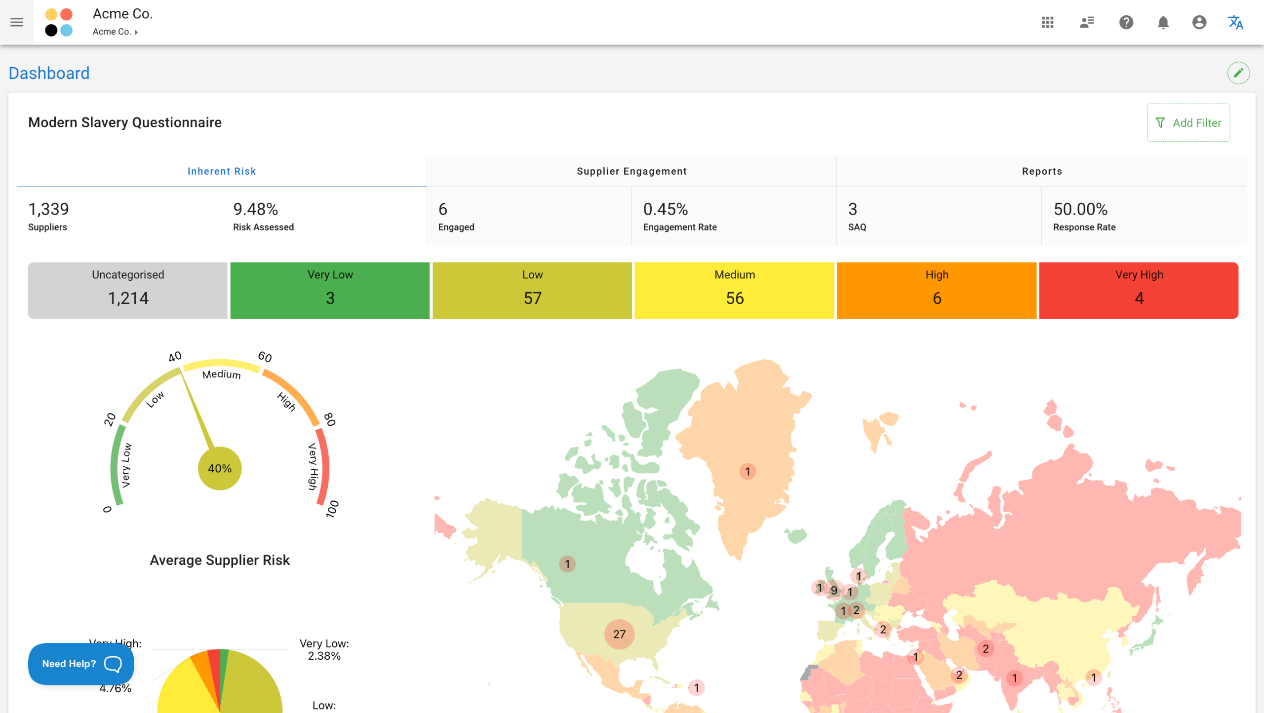
Task: Expand the Acme Co. organisation breadcrumb arrow
Action: coord(136,32)
